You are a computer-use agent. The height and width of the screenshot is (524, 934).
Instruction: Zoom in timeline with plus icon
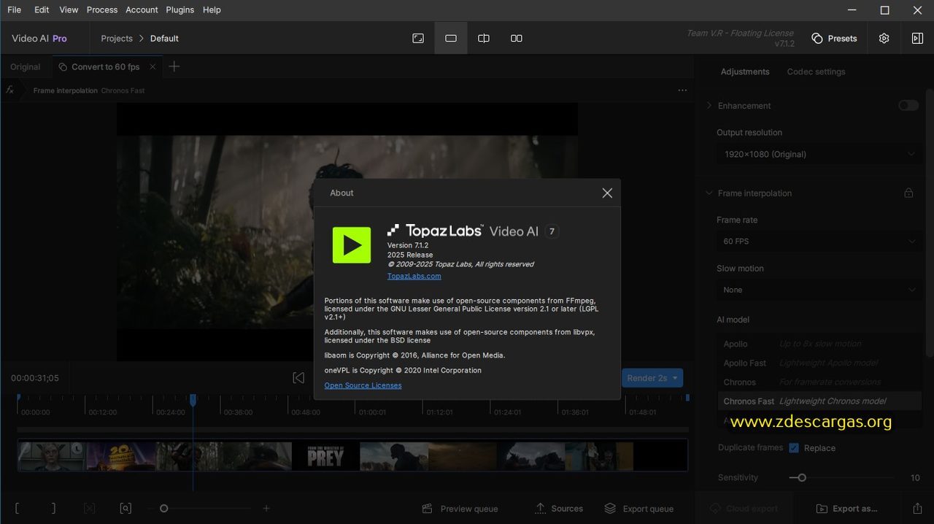tap(266, 509)
